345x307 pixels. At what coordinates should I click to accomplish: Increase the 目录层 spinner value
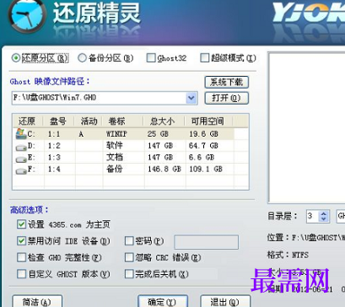tap(324, 213)
